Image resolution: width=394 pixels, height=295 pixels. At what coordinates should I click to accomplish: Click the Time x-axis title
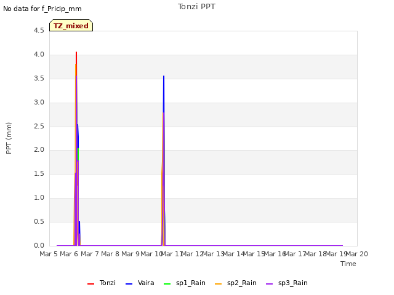coord(348,264)
